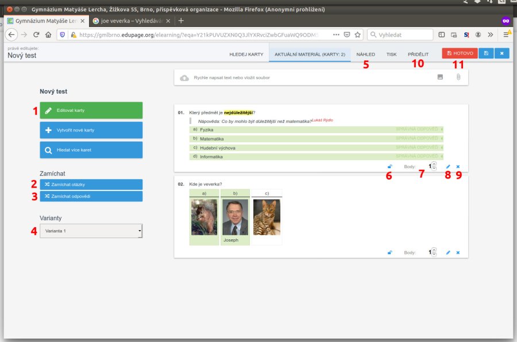Click the blue save disk icon button
This screenshot has height=342, width=517.
point(486,53)
